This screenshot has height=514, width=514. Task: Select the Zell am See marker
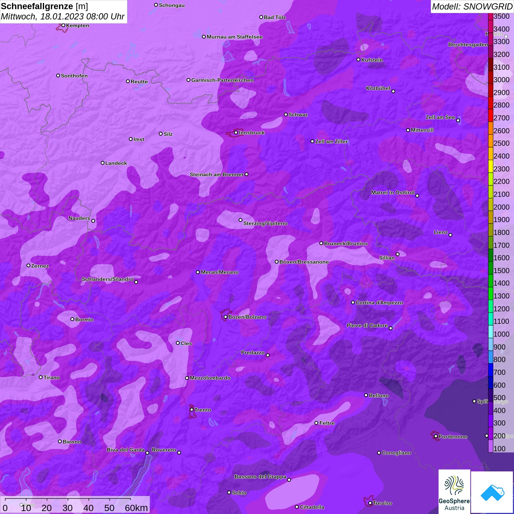pyautogui.click(x=458, y=120)
